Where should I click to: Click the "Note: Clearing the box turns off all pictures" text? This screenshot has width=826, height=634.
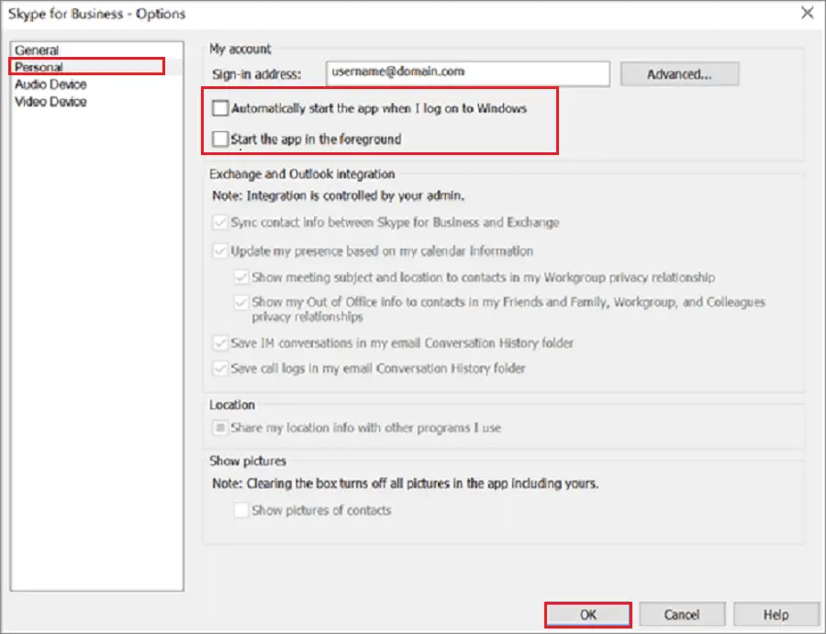tap(405, 484)
